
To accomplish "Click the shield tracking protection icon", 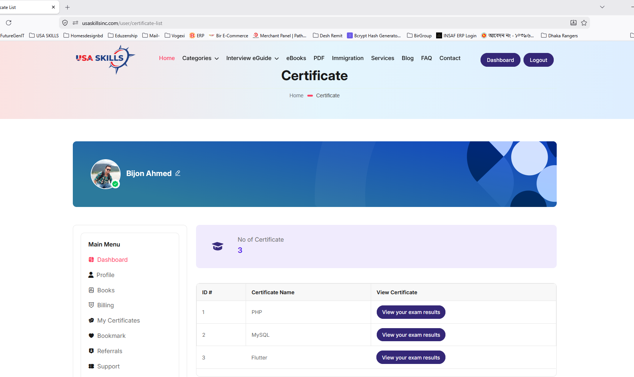I will 65,23.
